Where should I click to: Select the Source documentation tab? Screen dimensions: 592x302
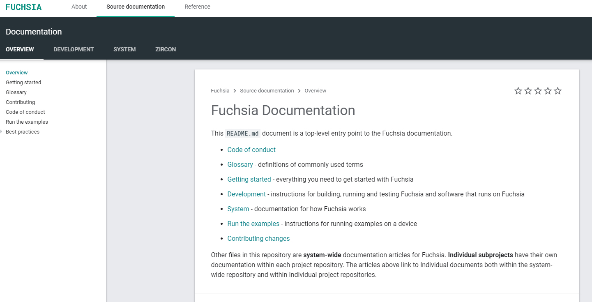point(136,7)
